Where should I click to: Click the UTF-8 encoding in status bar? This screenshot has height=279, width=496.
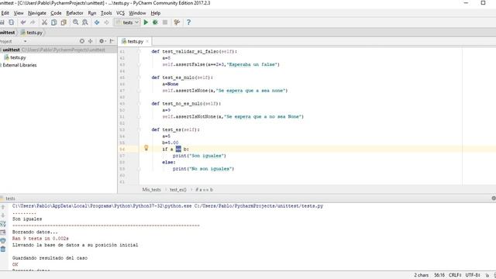(x=473, y=275)
